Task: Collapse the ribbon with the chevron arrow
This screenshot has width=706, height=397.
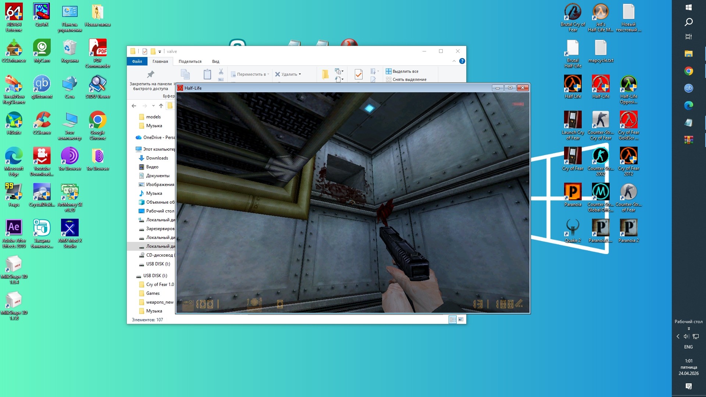Action: coord(454,61)
